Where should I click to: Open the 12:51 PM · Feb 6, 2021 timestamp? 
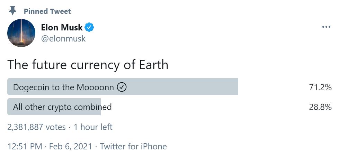tap(50, 146)
